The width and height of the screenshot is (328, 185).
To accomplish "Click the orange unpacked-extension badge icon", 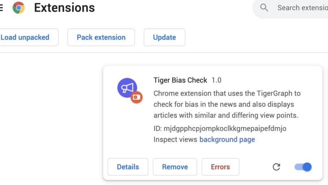I will [137, 97].
